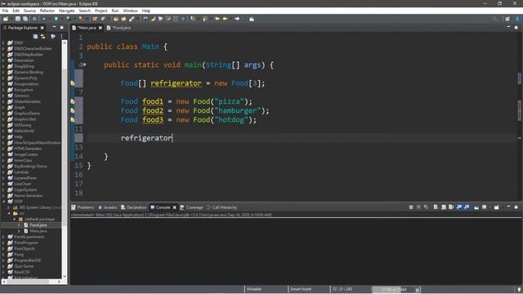Open the Navigate menu
This screenshot has height=294, width=523.
[67, 11]
